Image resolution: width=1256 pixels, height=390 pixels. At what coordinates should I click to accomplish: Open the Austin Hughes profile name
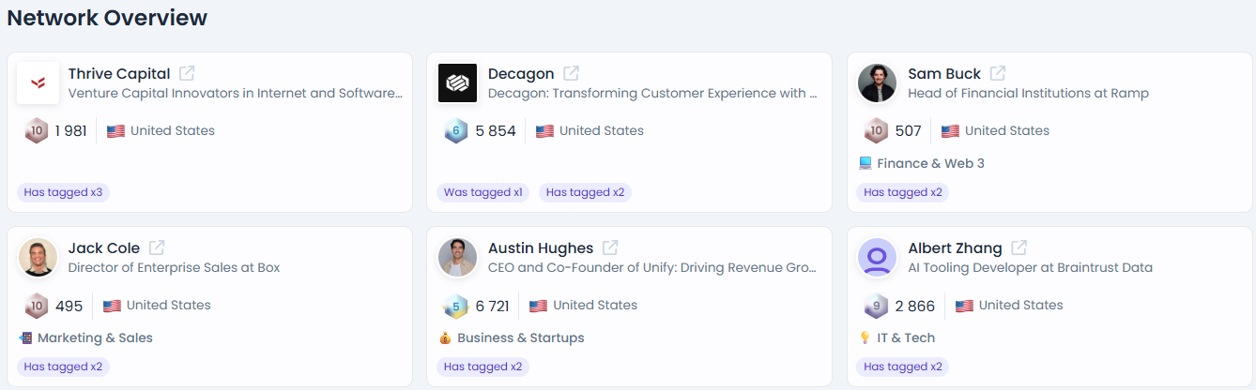pyautogui.click(x=541, y=247)
